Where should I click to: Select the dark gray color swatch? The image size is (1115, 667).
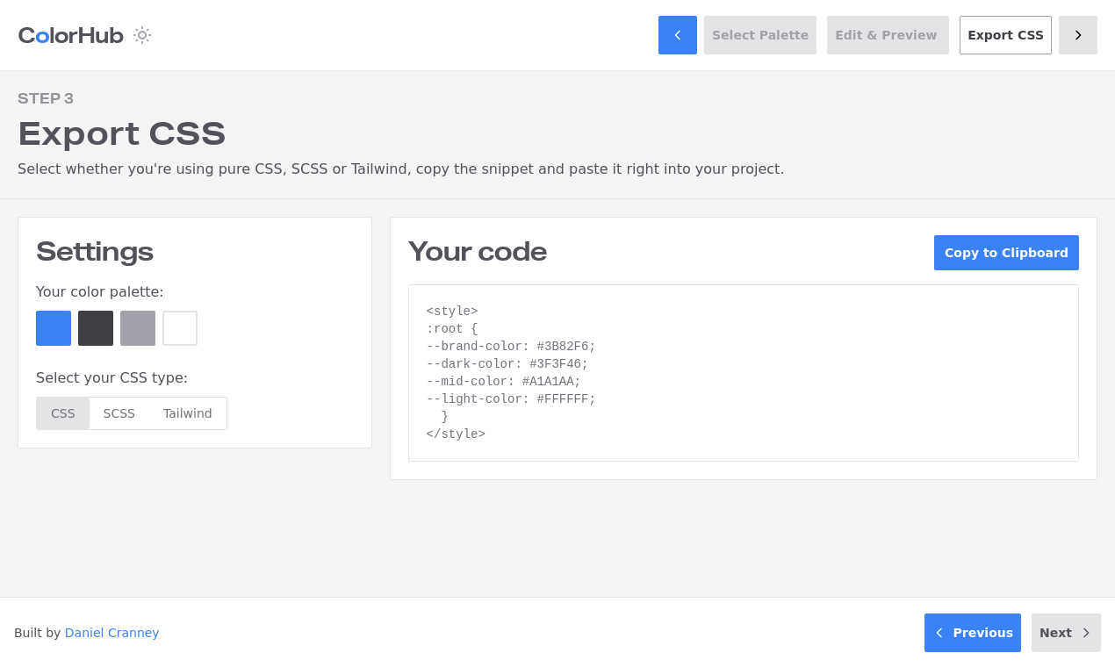coord(96,328)
